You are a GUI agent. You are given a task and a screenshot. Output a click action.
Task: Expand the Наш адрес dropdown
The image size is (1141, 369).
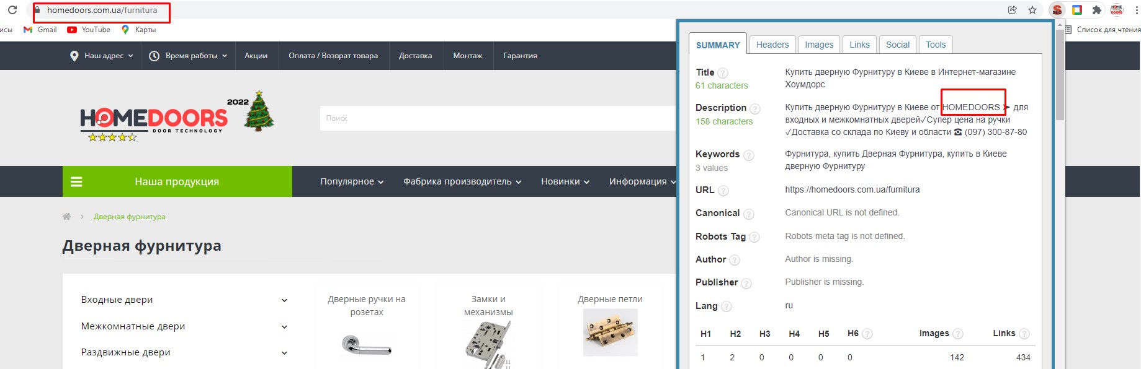tap(102, 56)
